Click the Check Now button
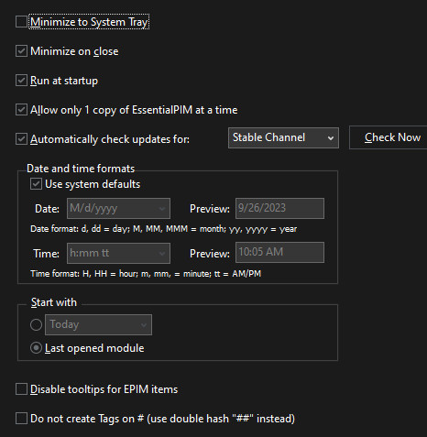Viewport: 427px width, 437px height. pos(389,137)
